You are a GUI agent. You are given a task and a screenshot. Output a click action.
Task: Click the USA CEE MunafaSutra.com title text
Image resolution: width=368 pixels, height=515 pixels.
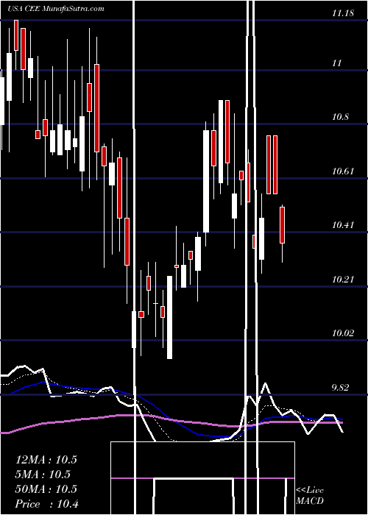pos(55,9)
